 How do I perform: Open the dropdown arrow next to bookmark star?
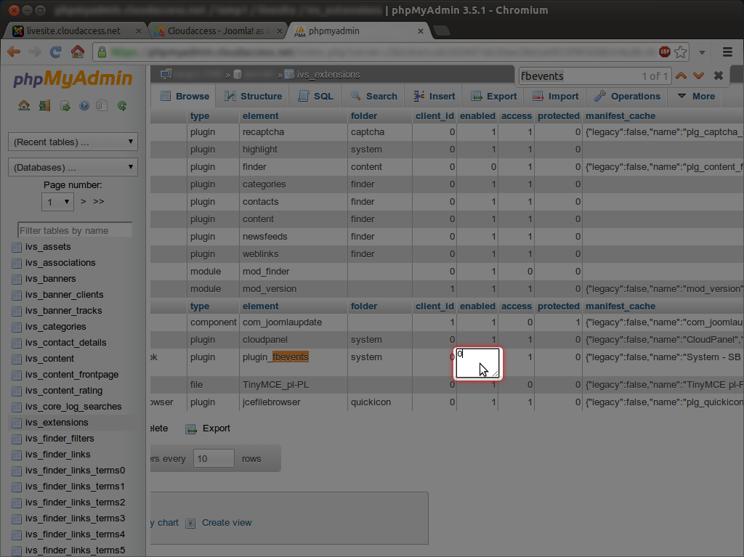pos(702,52)
